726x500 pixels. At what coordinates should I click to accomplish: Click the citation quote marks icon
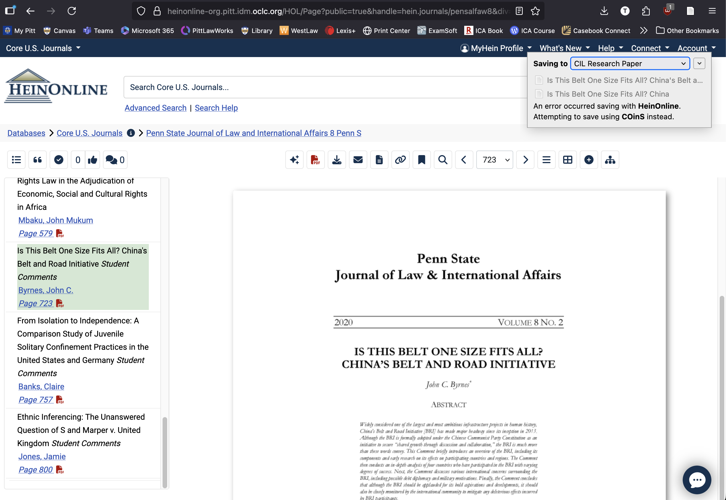tap(37, 160)
